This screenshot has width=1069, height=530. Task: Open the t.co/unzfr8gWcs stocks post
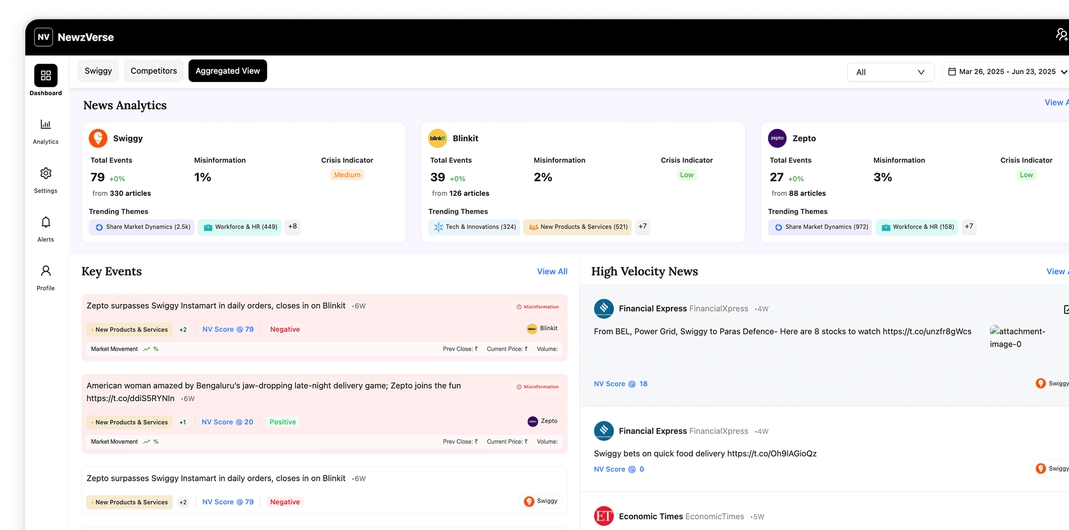point(782,332)
